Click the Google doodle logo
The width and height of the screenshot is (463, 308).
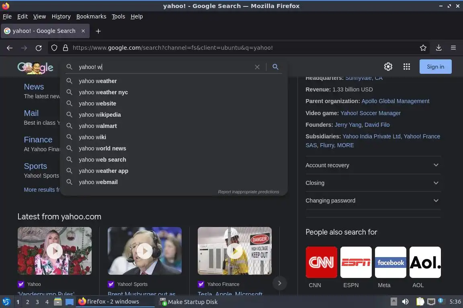(35, 67)
